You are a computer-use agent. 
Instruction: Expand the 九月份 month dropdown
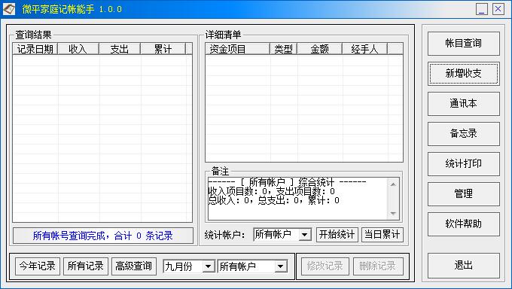coord(208,266)
